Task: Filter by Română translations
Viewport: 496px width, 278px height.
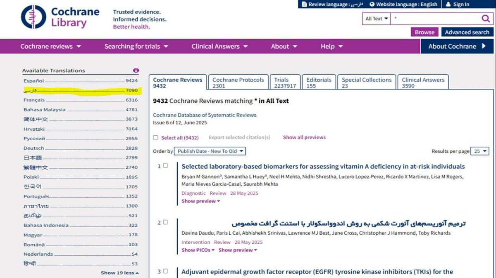Action: (81, 245)
